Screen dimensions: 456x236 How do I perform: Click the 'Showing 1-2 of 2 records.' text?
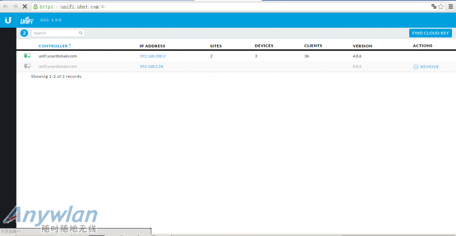tap(57, 76)
